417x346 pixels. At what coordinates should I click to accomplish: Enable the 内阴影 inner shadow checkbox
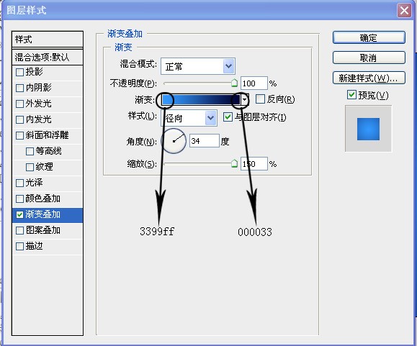pyautogui.click(x=19, y=88)
